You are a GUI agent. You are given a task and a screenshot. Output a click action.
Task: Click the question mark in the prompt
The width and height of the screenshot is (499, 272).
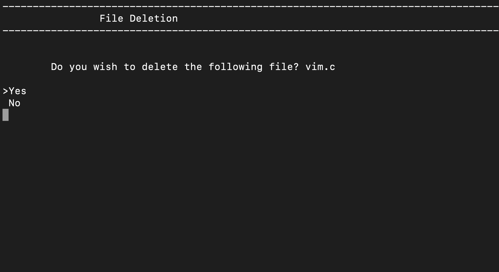pyautogui.click(x=297, y=67)
